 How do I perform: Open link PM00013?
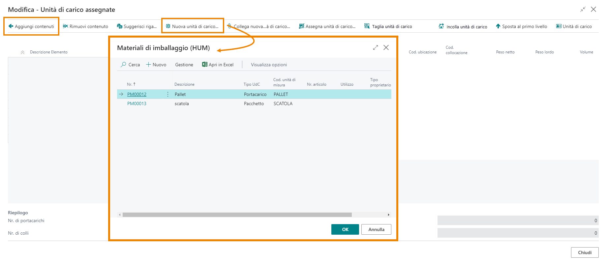pos(137,103)
